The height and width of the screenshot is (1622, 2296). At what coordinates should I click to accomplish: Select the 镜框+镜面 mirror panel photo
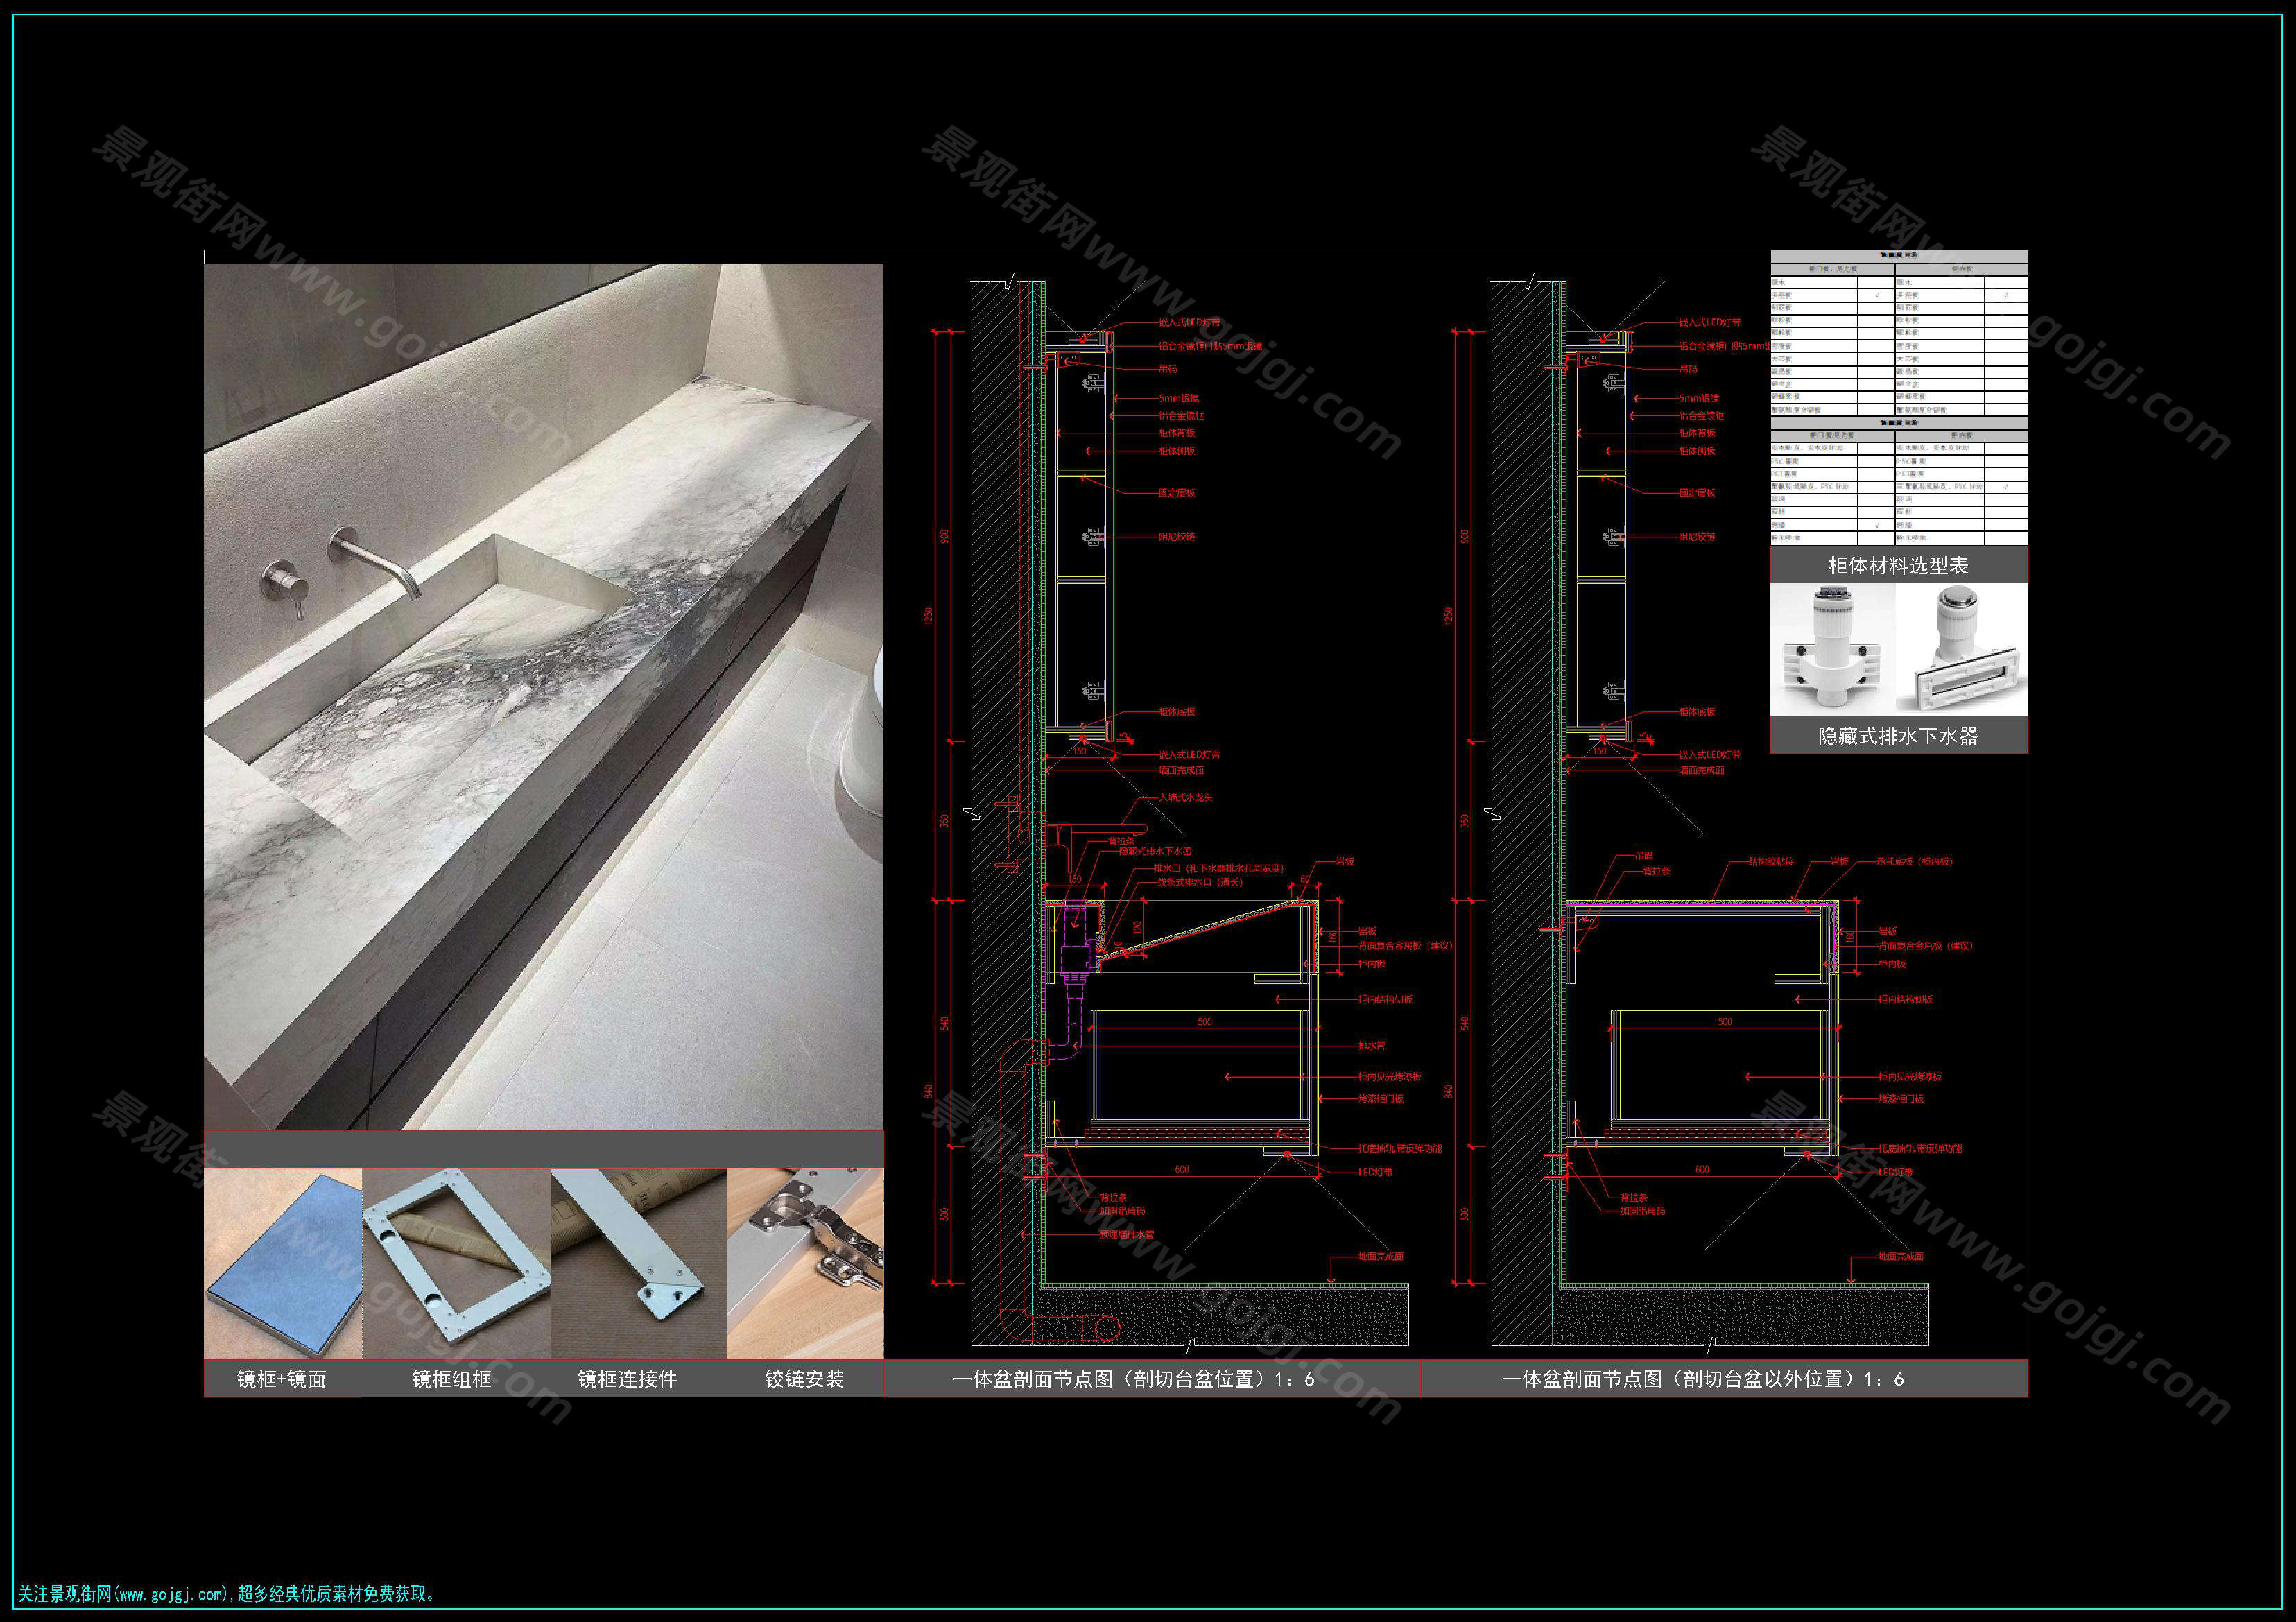click(x=283, y=1263)
